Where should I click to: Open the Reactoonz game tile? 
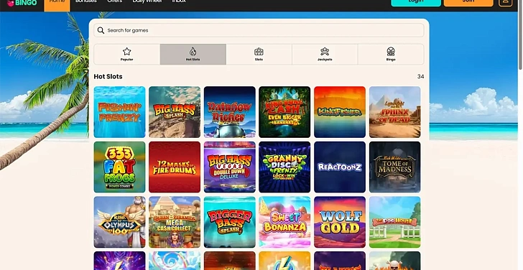pos(340,167)
